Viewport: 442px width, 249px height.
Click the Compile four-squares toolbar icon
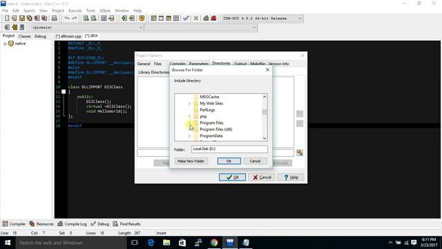153,19
